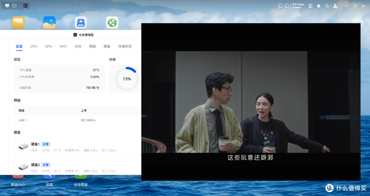Click Task Manager title icon beside 任务管理器

pyautogui.click(x=75, y=35)
